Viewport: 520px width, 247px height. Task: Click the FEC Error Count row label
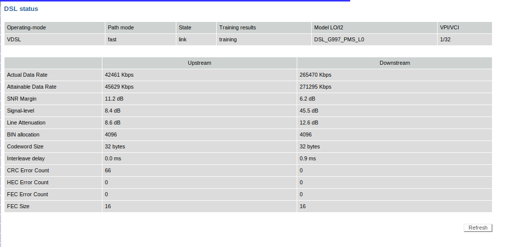[x=27, y=194]
